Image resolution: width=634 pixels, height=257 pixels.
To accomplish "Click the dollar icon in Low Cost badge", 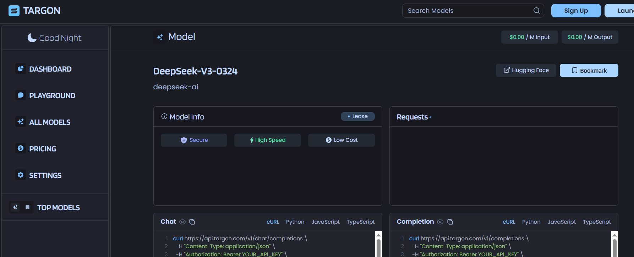I will (329, 140).
